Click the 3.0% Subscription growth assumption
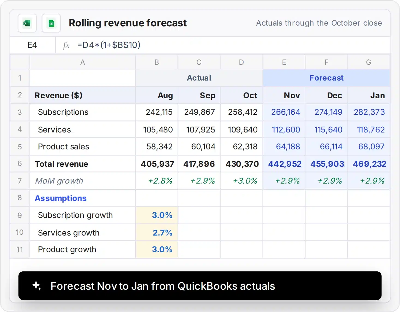The height and width of the screenshot is (312, 400). point(157,215)
